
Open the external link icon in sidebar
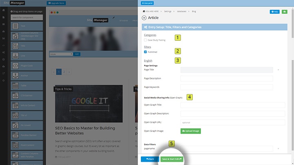(4, 73)
